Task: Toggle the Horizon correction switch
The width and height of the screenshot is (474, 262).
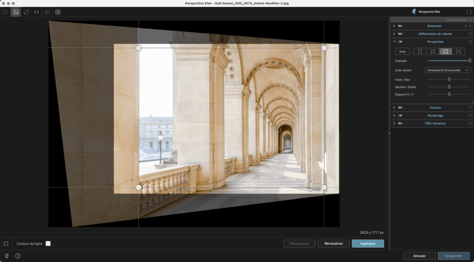Action: pyautogui.click(x=400, y=107)
